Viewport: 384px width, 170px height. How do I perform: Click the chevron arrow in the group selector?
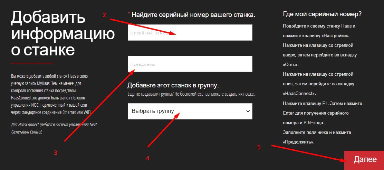(248, 111)
